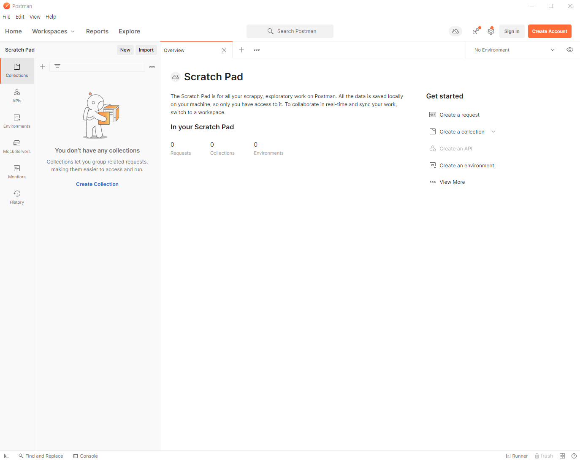This screenshot has height=461, width=580.
Task: Go to Explore
Action: pyautogui.click(x=129, y=31)
